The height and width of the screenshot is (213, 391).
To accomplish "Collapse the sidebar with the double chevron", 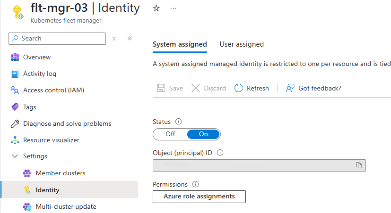I will (x=130, y=38).
